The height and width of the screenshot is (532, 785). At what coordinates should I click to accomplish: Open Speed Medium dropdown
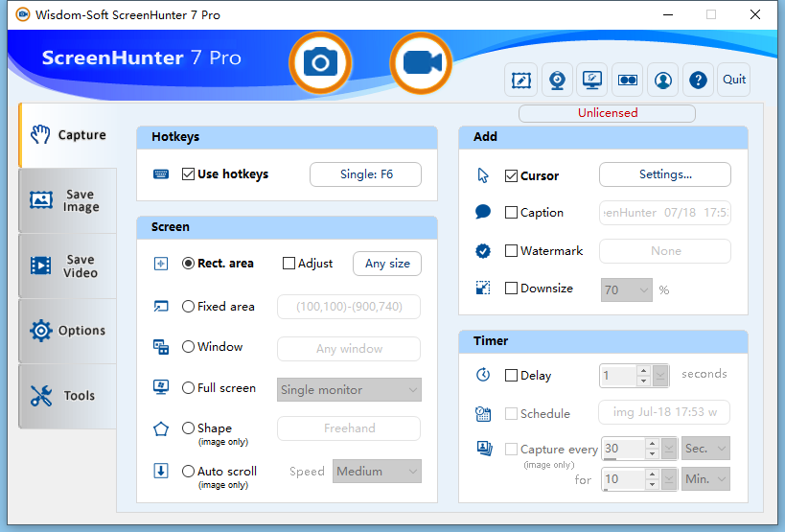click(377, 472)
